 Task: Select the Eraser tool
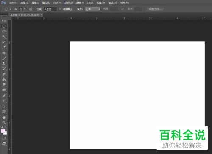(x=4, y=74)
